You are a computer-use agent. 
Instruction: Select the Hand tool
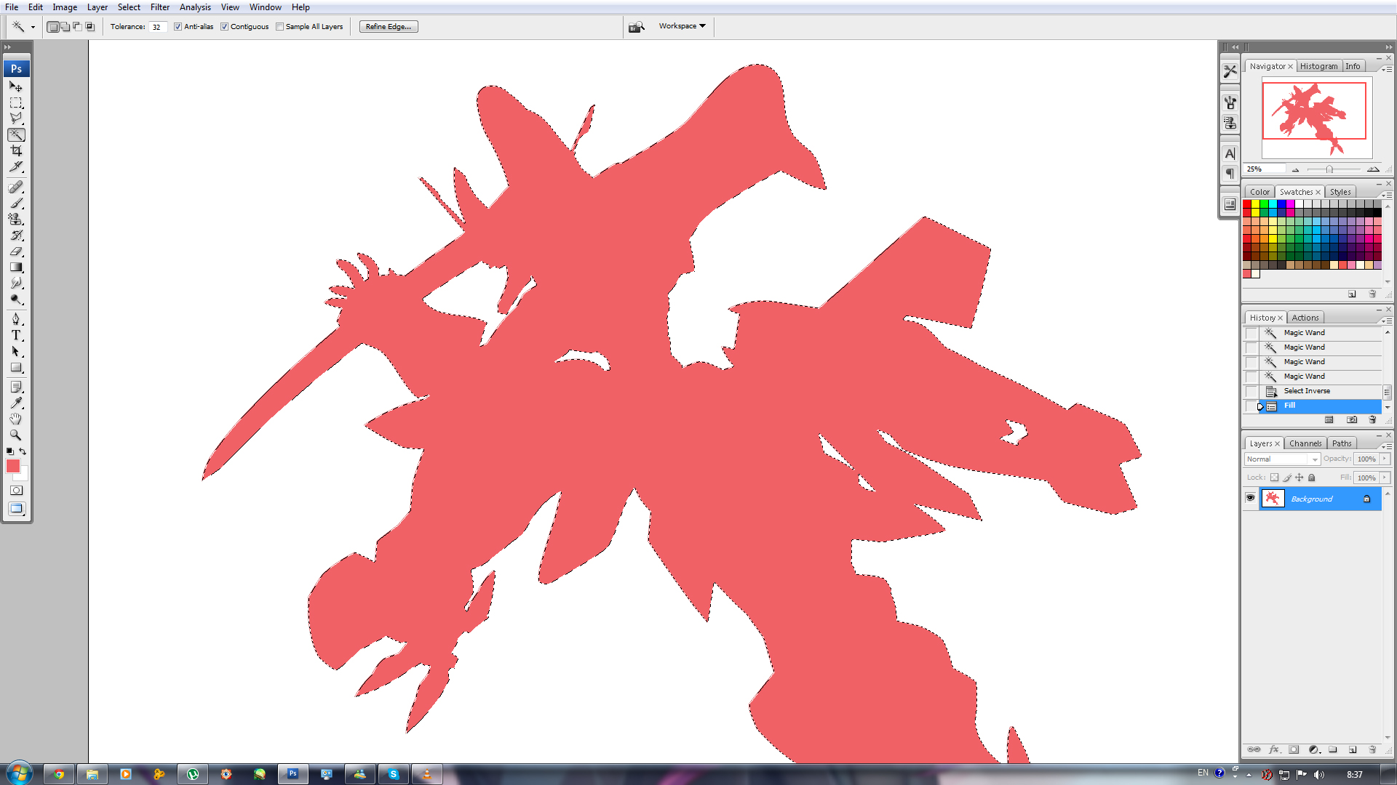(x=16, y=419)
